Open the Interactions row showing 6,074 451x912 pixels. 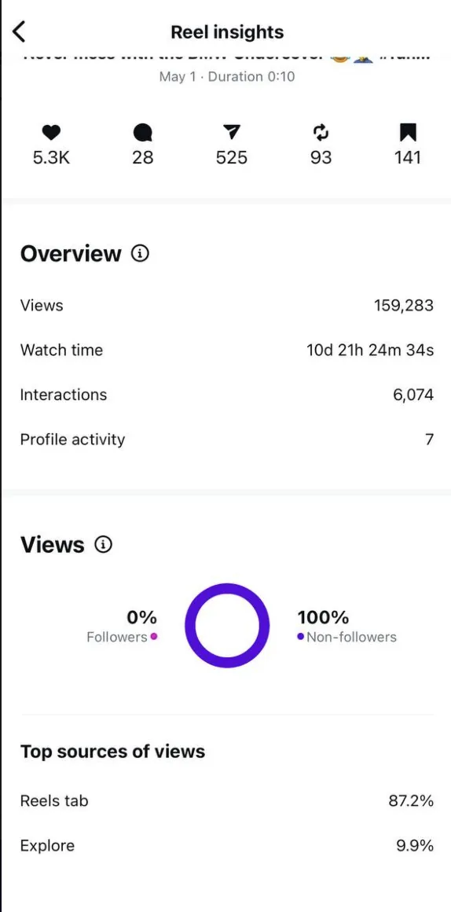coord(226,395)
